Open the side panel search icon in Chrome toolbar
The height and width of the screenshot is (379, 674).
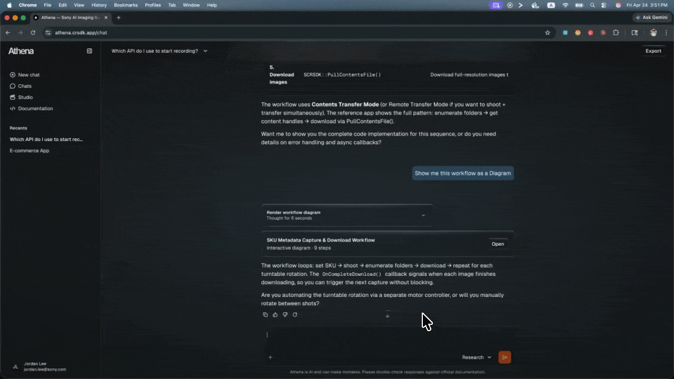click(635, 33)
